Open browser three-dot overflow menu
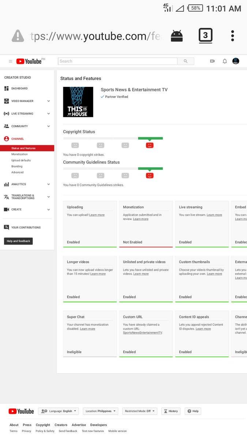 click(232, 36)
